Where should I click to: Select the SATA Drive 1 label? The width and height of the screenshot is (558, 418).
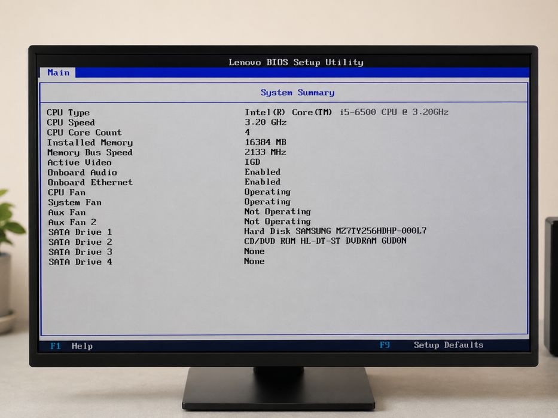point(80,232)
